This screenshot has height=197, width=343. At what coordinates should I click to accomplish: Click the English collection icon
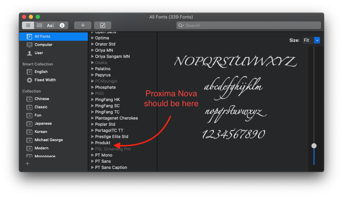point(29,72)
